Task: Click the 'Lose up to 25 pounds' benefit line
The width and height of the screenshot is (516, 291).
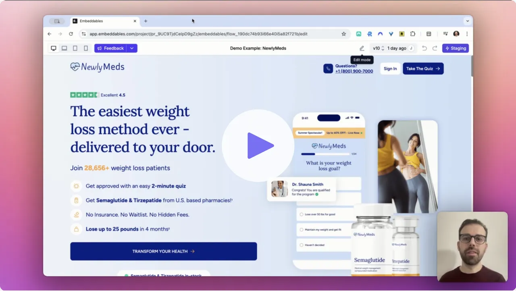Action: coord(127,229)
